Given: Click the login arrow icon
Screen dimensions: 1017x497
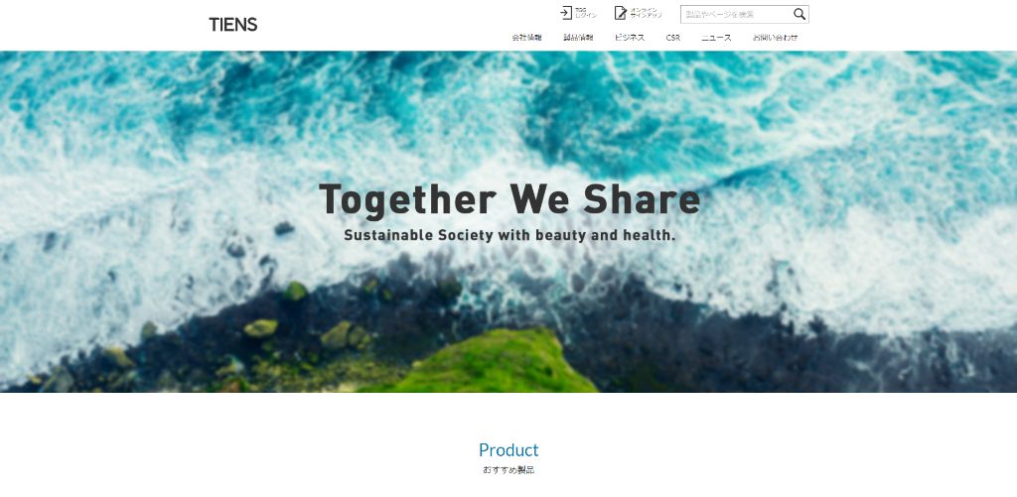Looking at the screenshot, I should (565, 13).
